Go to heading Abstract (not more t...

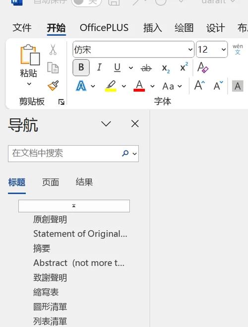(x=79, y=263)
